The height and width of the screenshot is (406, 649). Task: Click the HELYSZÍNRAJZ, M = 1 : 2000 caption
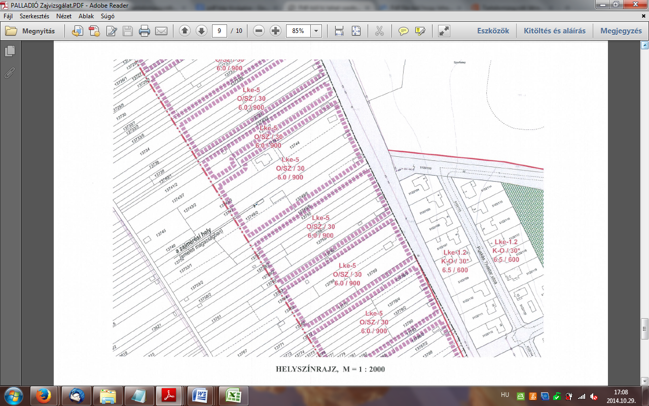pyautogui.click(x=330, y=369)
